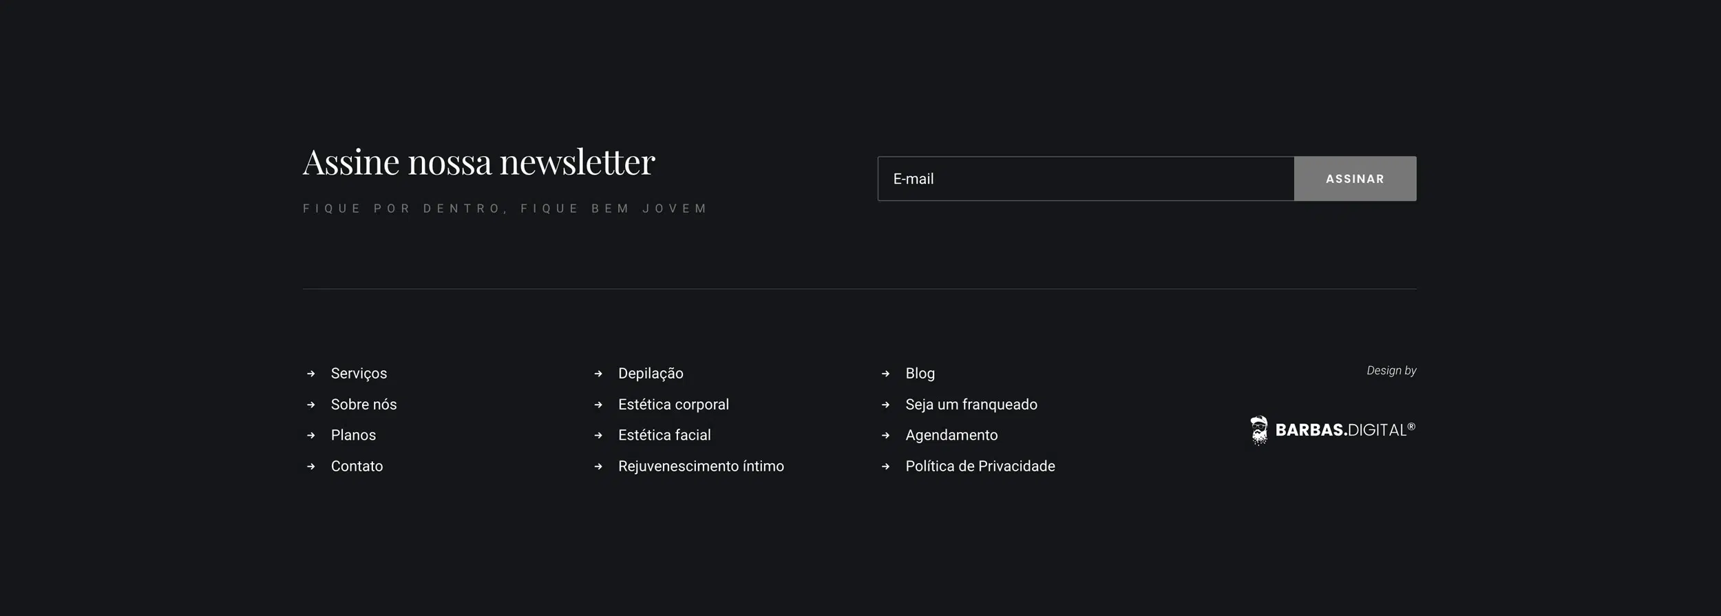Screen dimensions: 1721x616
Task: View the Política de Privacidade page
Action: click(x=980, y=467)
